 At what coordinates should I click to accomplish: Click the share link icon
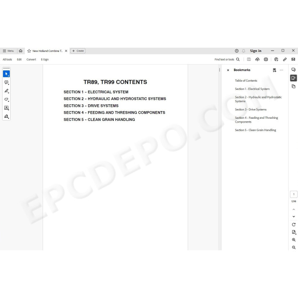pos(285,59)
